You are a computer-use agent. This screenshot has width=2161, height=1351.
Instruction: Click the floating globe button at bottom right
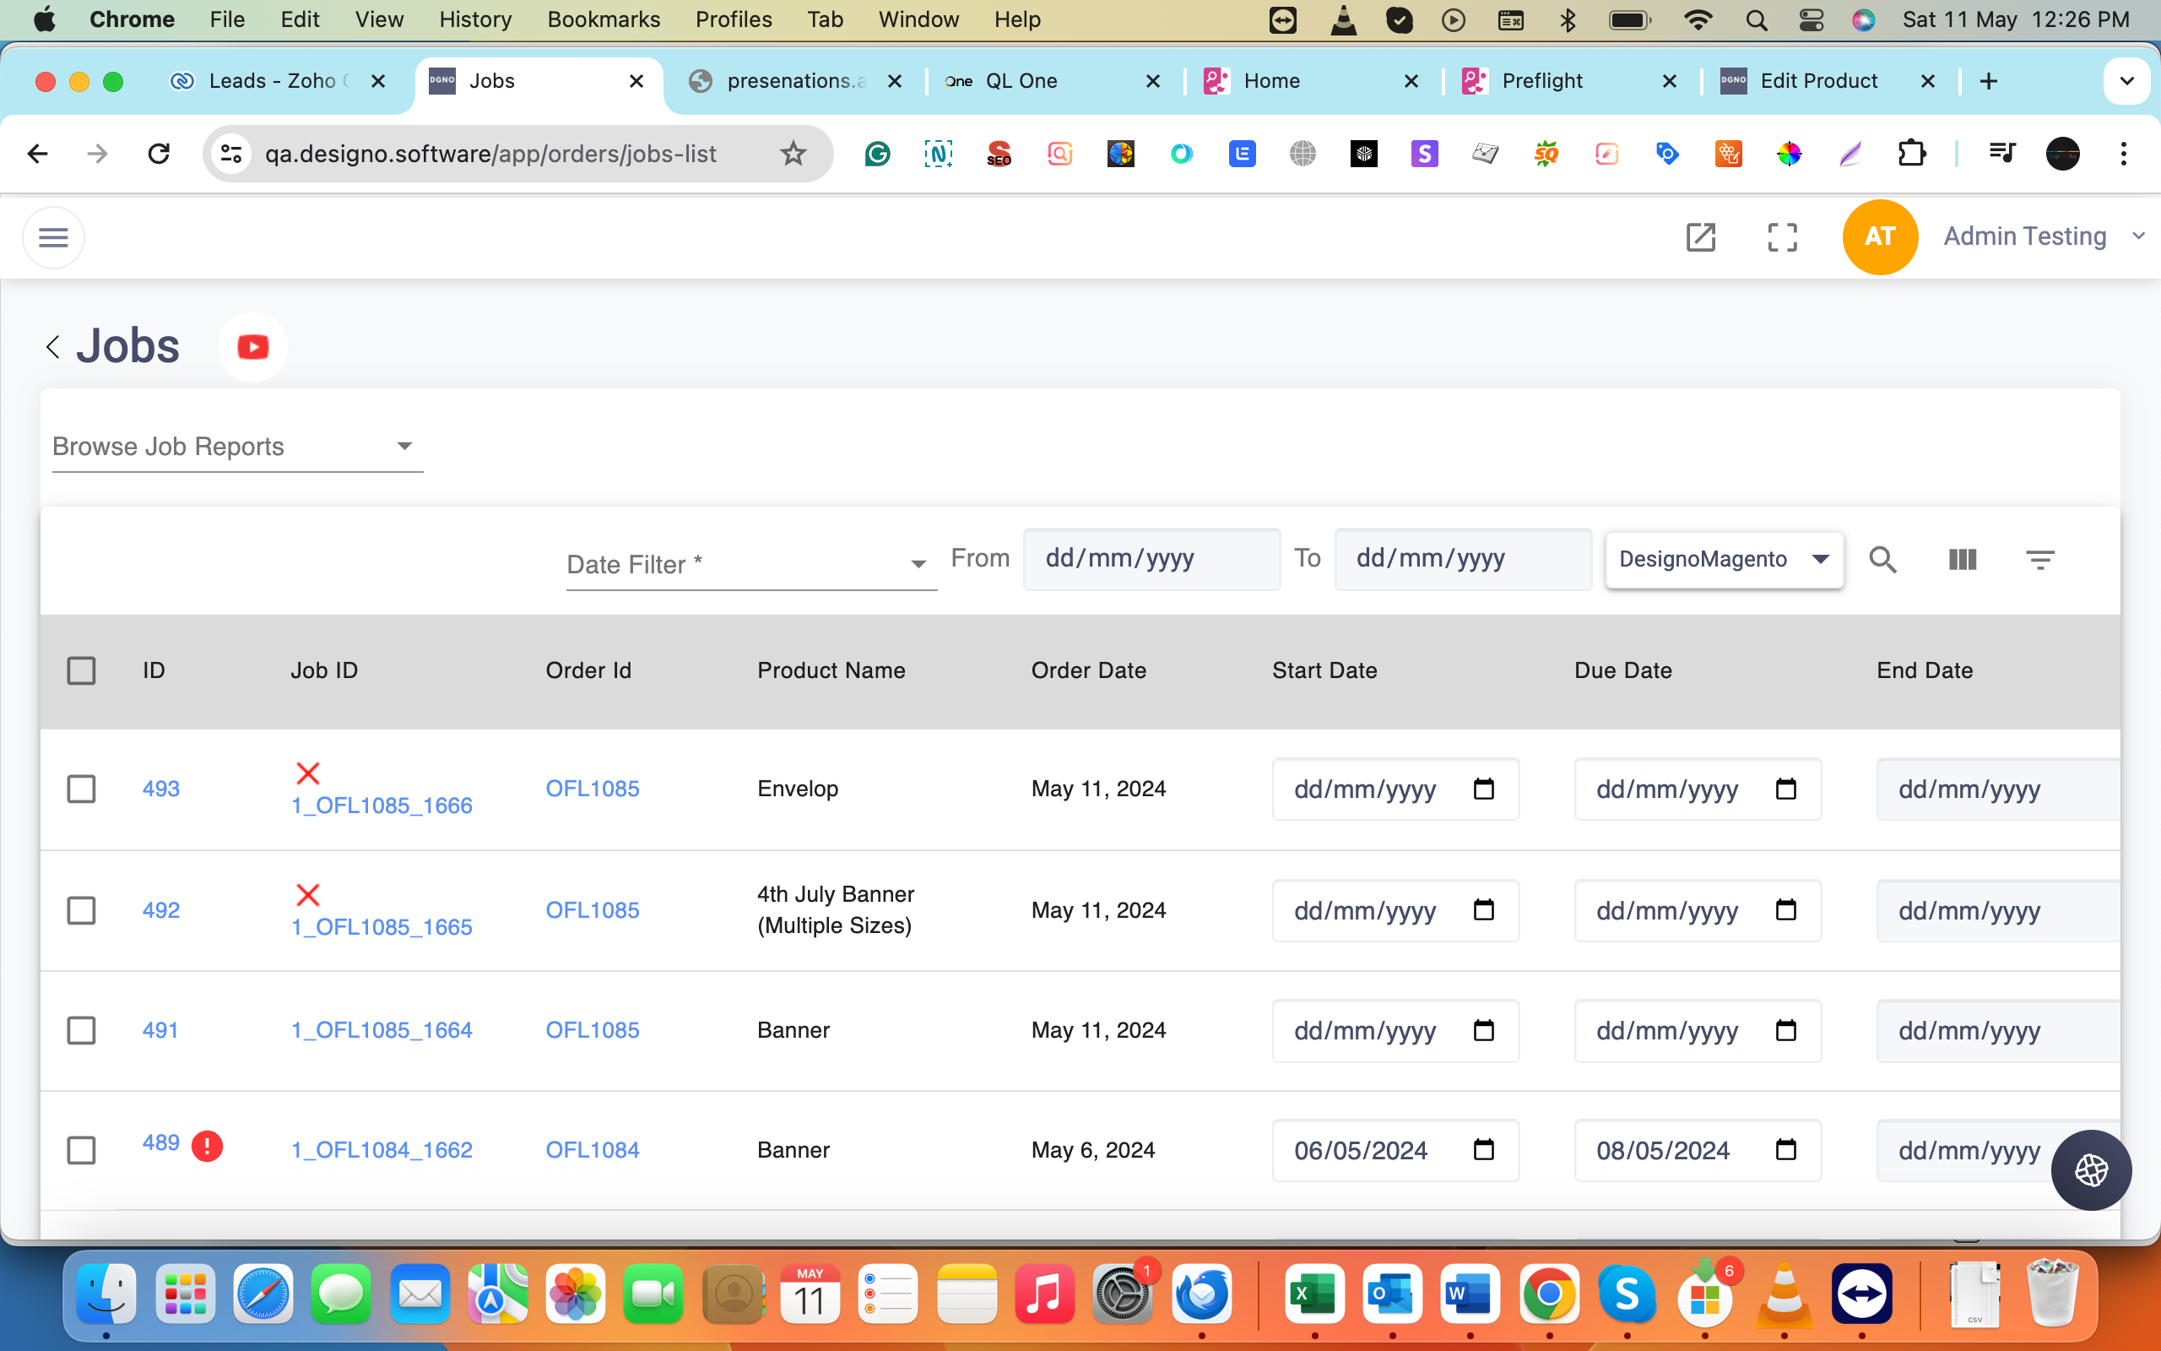pos(2090,1169)
